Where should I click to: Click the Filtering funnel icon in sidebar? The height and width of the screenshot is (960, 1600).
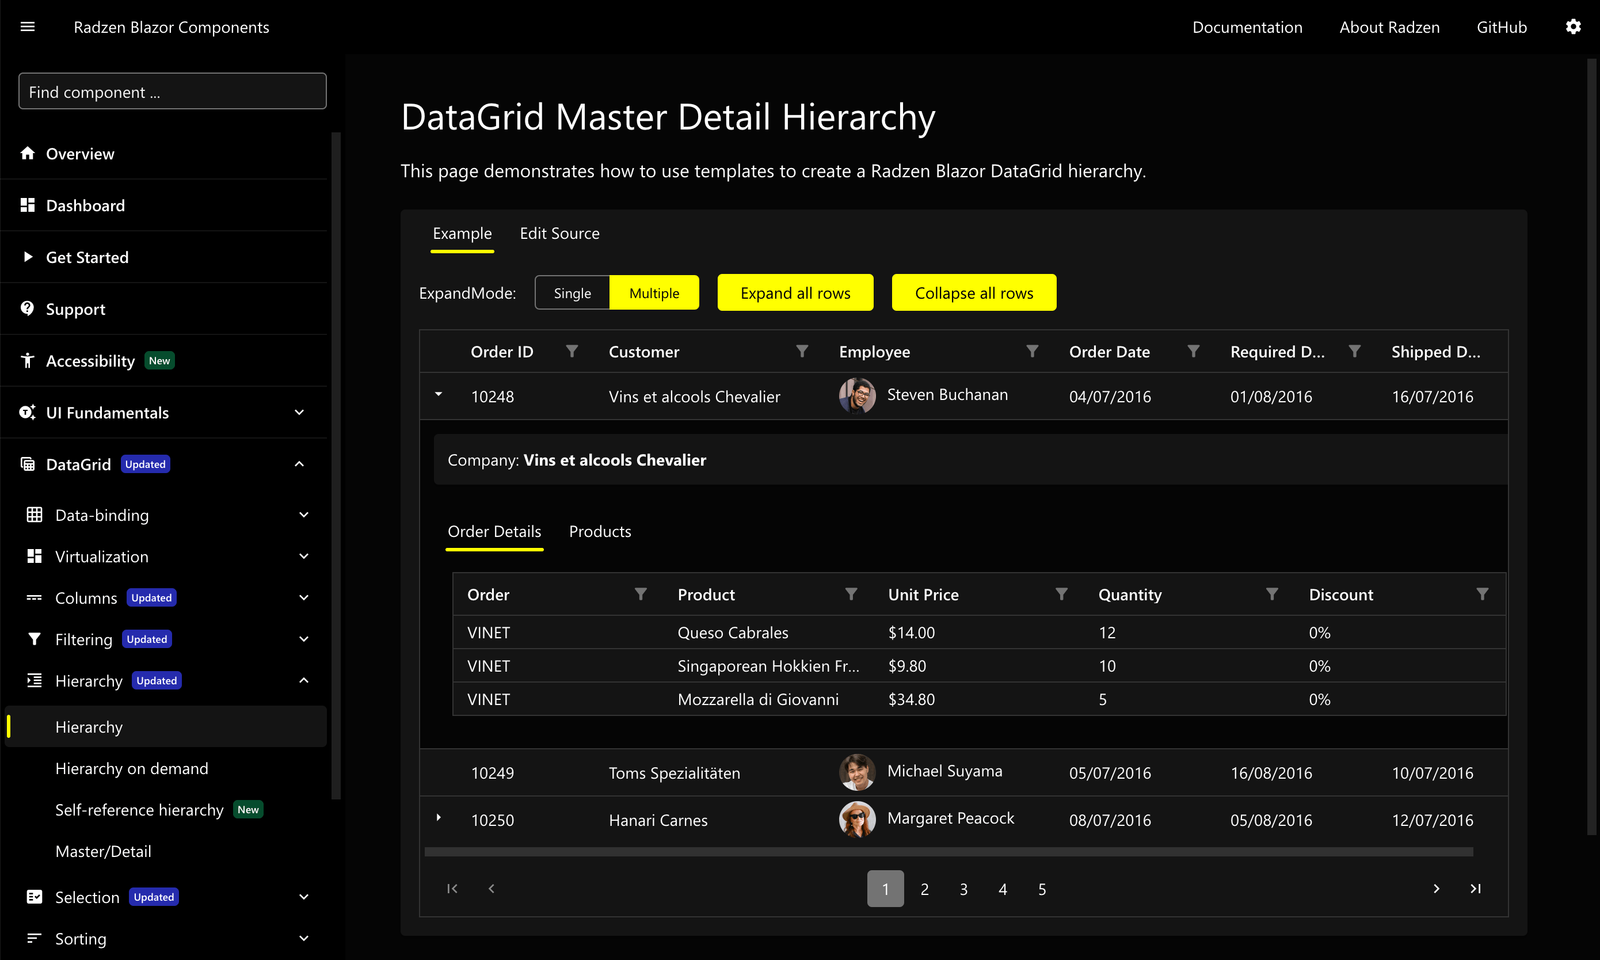click(x=35, y=639)
